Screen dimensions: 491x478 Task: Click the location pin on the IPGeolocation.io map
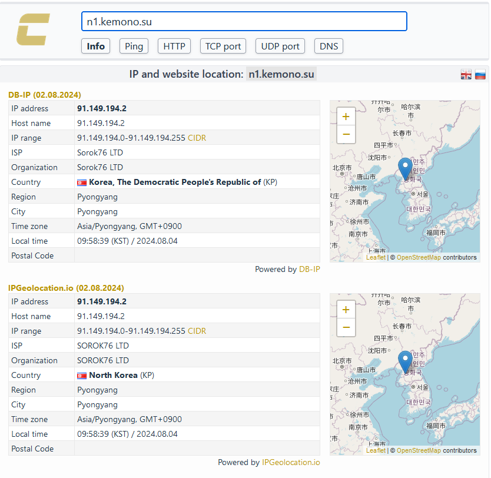[x=405, y=361]
